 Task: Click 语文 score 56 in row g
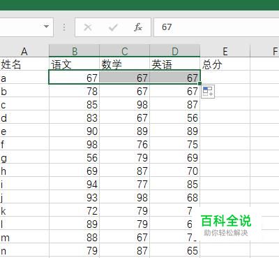(75, 157)
